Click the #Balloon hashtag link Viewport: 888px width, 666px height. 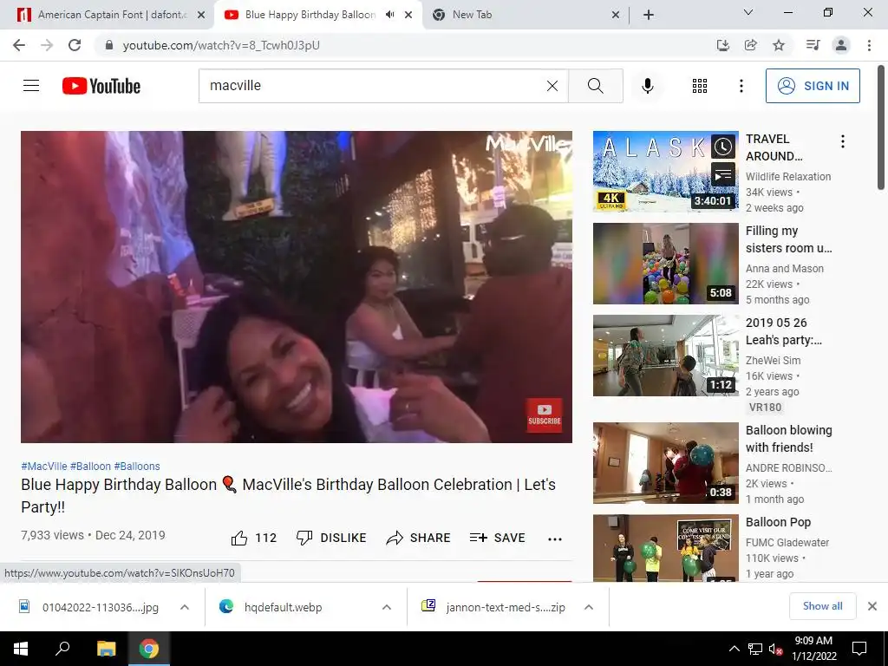point(90,466)
